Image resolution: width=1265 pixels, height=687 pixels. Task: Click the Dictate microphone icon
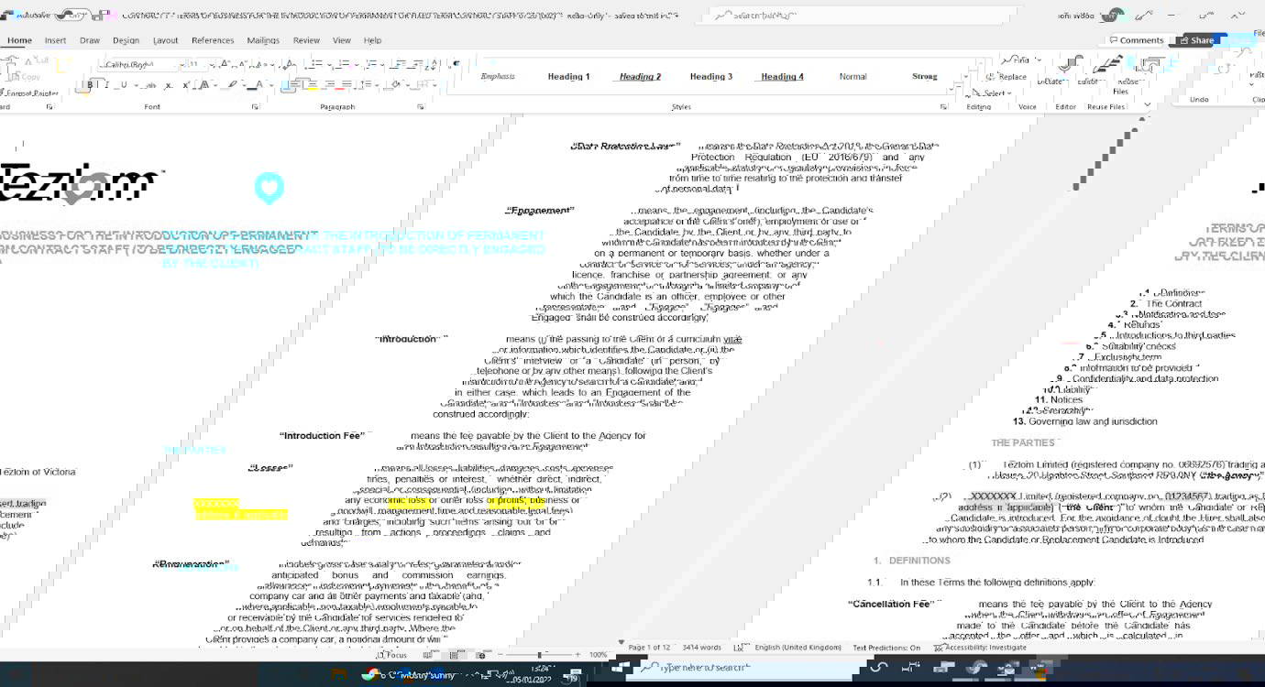1065,67
